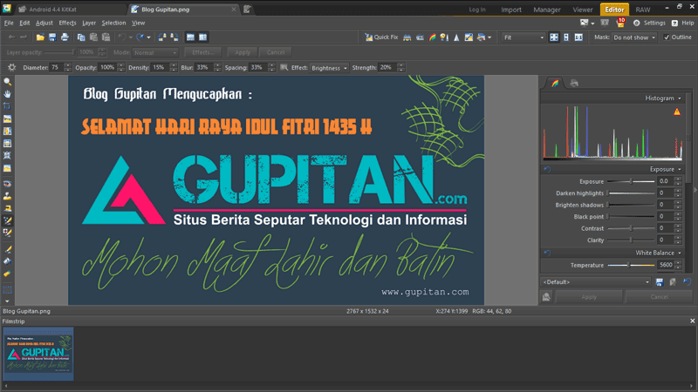698x392 pixels.
Task: Open the Adjust menu
Action: (44, 23)
